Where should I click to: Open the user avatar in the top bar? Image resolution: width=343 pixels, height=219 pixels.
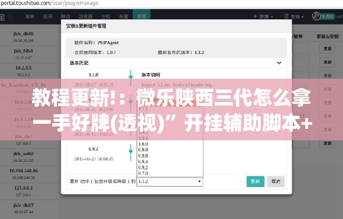[316, 16]
